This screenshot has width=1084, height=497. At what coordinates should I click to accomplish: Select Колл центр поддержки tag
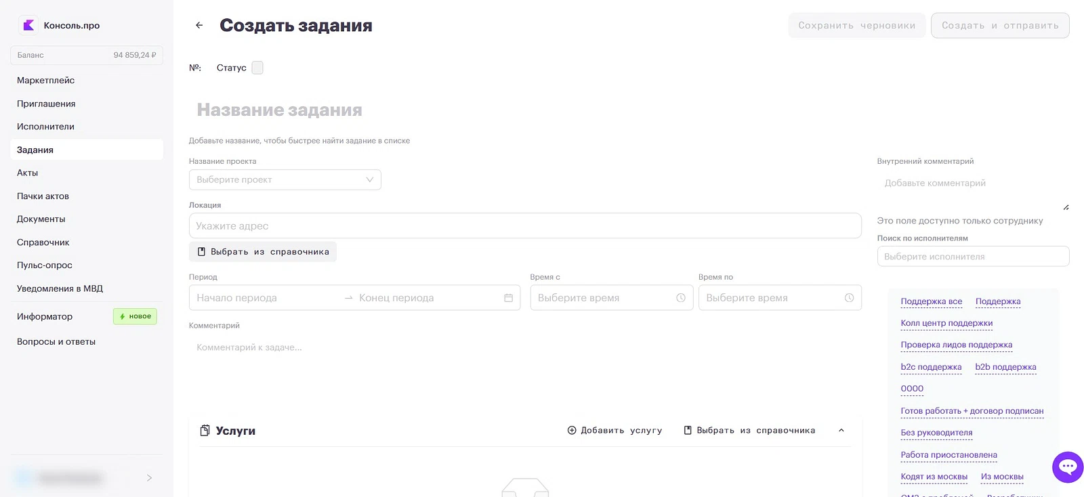(x=946, y=323)
